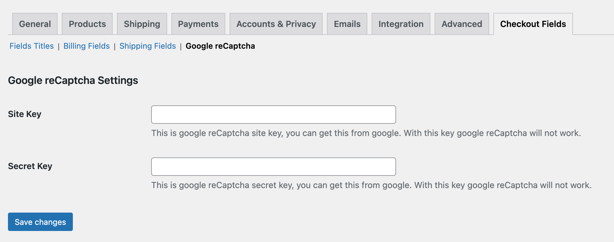Select the Integration tab
614x242 pixels.
click(401, 24)
